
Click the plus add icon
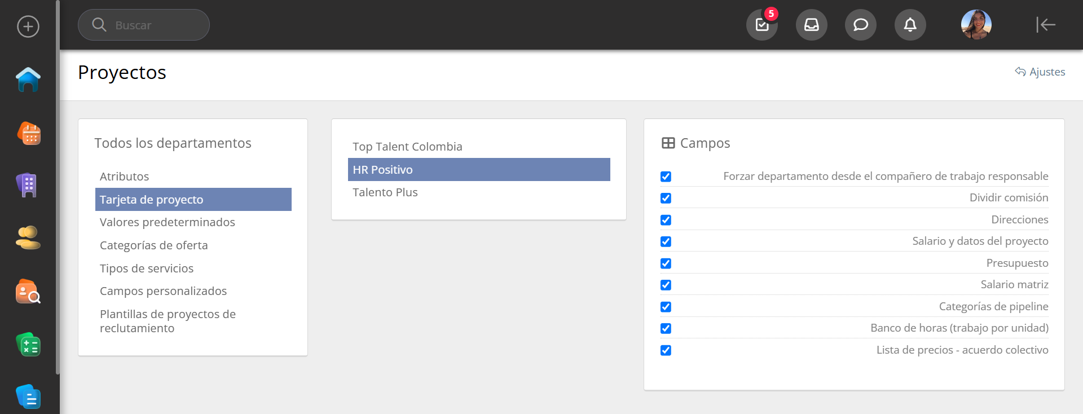[x=28, y=27]
